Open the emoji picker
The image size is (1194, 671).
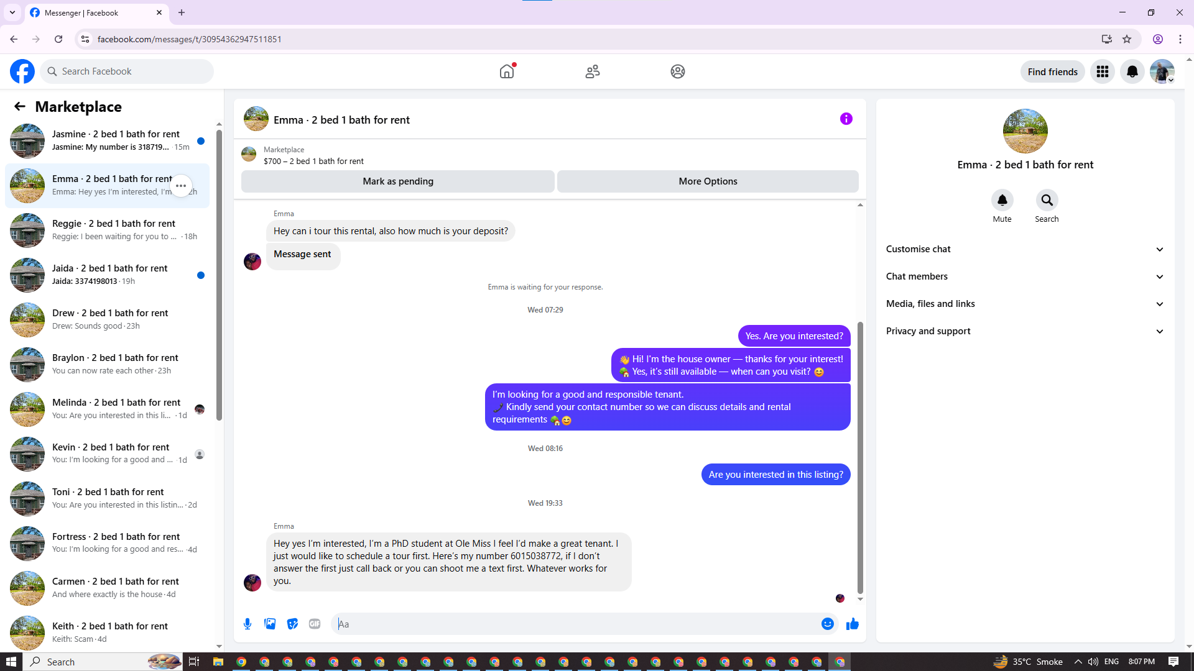point(828,624)
